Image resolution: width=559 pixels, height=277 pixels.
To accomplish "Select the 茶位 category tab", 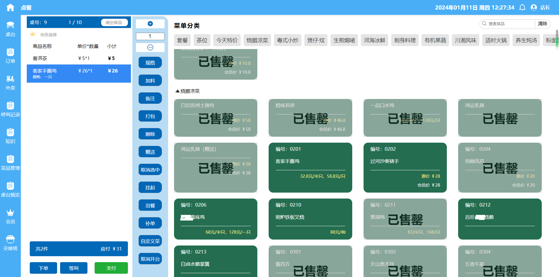I will point(202,40).
